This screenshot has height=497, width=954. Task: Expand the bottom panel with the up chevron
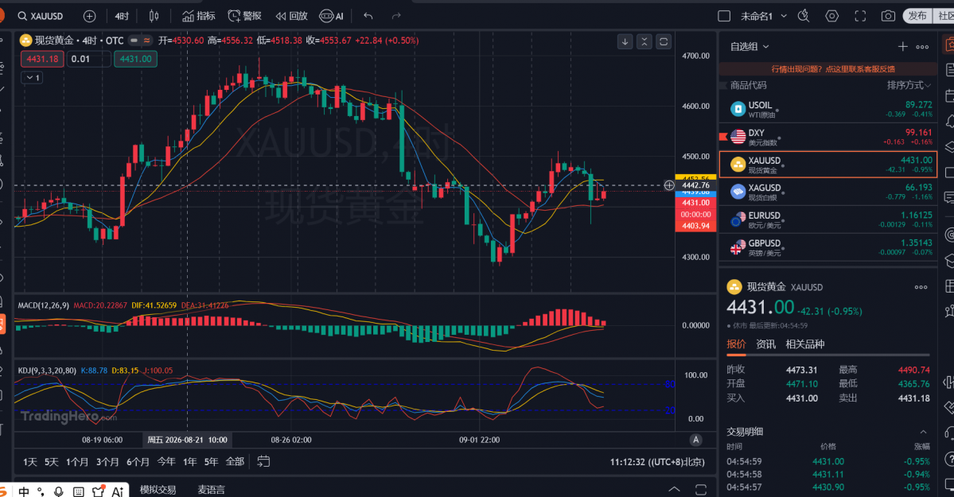pyautogui.click(x=674, y=489)
